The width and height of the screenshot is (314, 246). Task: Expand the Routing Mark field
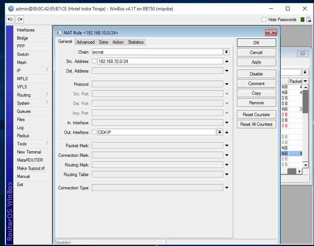(x=227, y=165)
